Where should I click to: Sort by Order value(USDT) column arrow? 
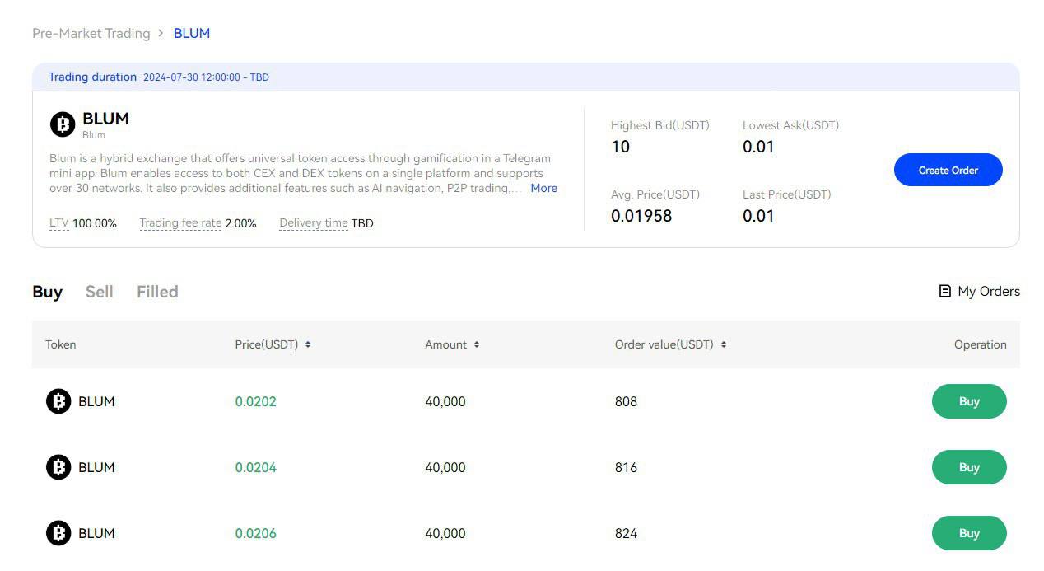pos(724,344)
